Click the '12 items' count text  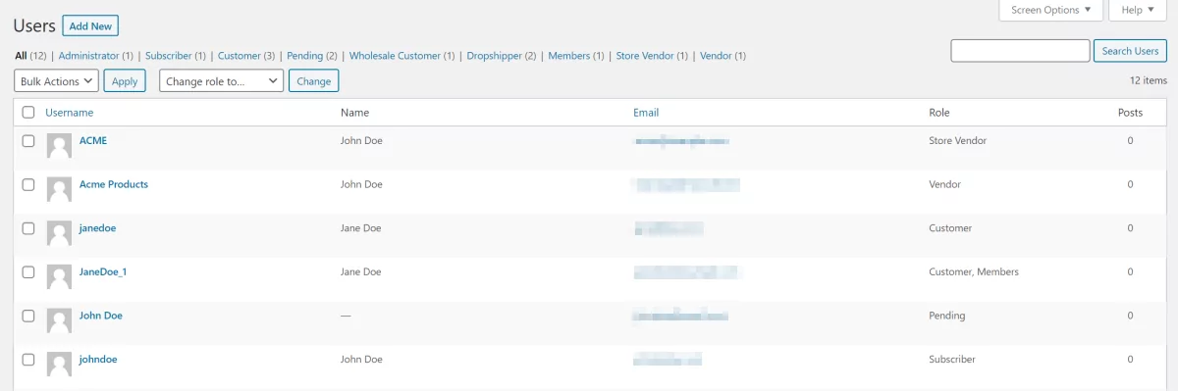pyautogui.click(x=1149, y=80)
